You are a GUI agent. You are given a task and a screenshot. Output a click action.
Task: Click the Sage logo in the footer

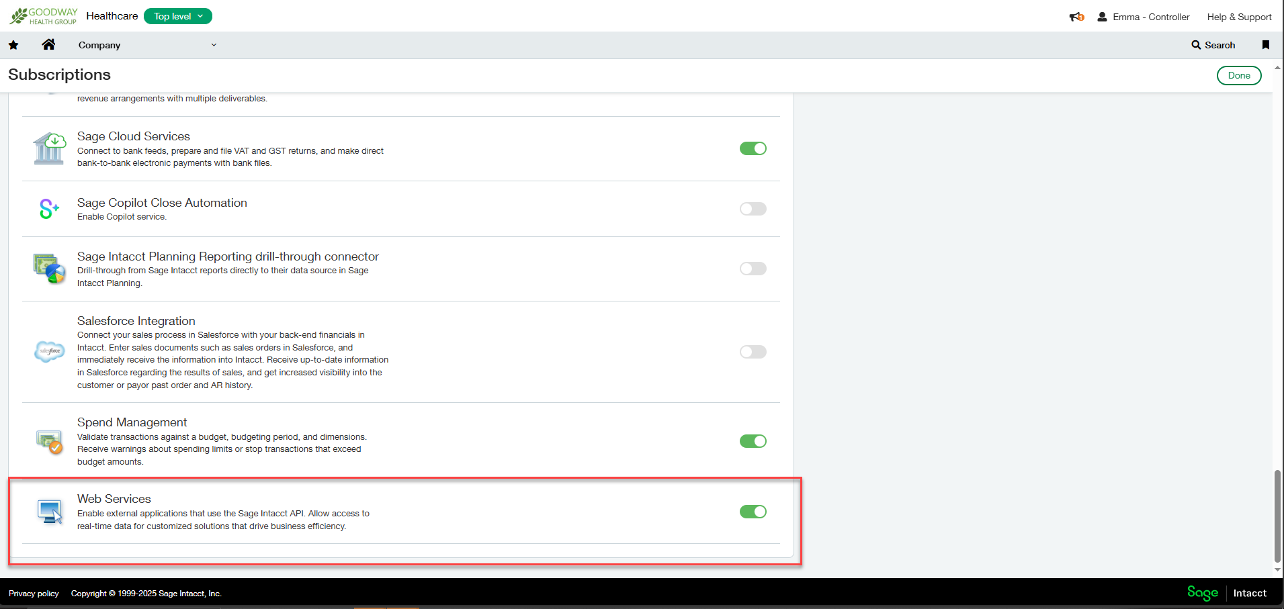(1203, 593)
